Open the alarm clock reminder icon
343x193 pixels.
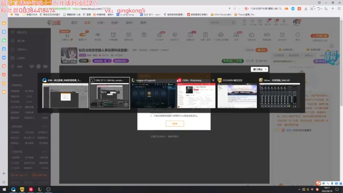[113, 35]
